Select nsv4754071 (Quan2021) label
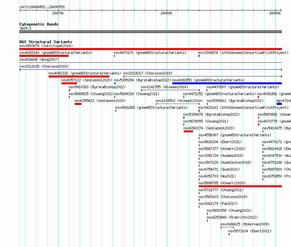This screenshot has height=247, width=291. pos(219,169)
